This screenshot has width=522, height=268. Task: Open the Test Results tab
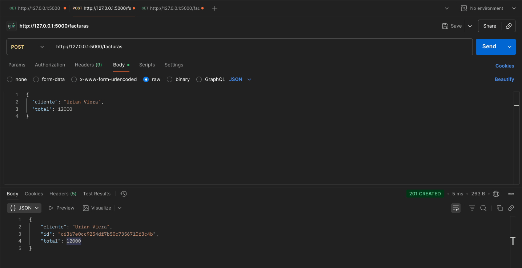click(97, 194)
